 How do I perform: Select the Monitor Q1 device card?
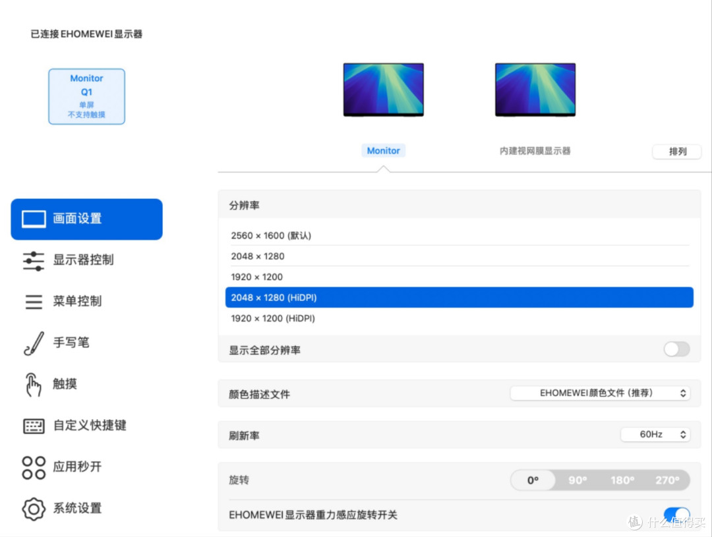tap(87, 96)
